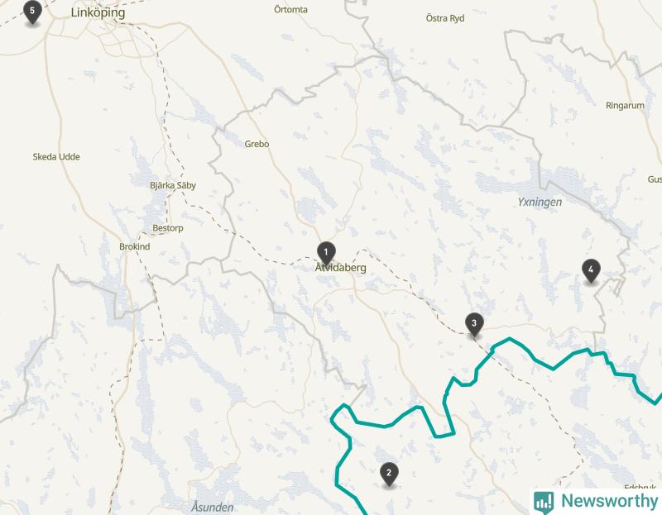Click the Grebo place label
The image size is (662, 515).
[257, 145]
